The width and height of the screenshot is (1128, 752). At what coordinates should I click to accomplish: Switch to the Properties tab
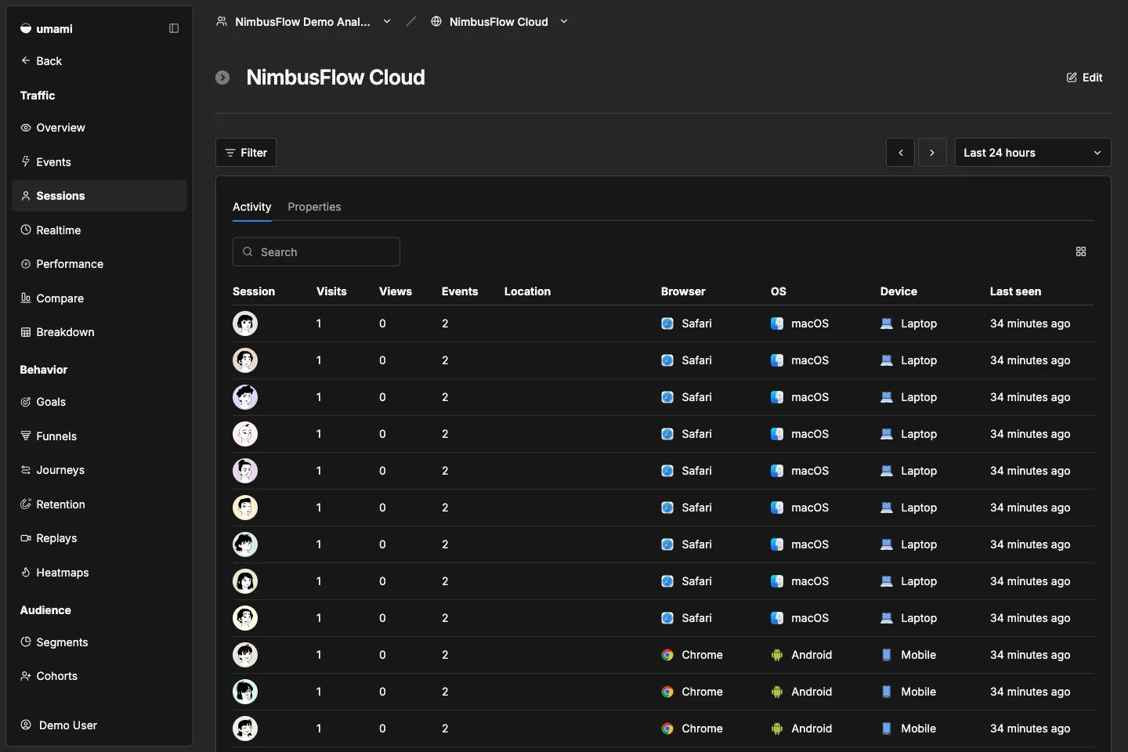(314, 207)
